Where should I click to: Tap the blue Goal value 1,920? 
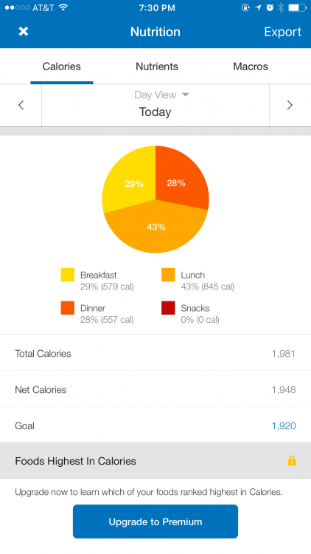coord(284,425)
